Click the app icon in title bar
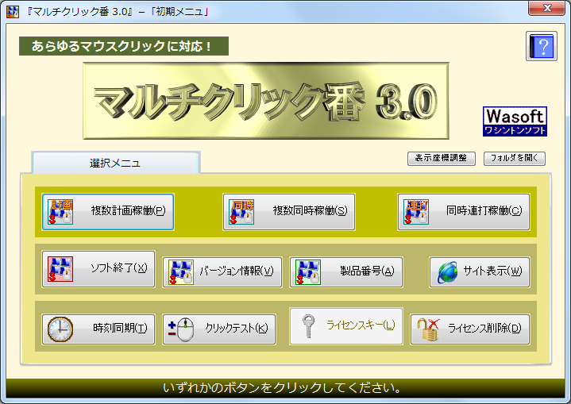 point(13,12)
